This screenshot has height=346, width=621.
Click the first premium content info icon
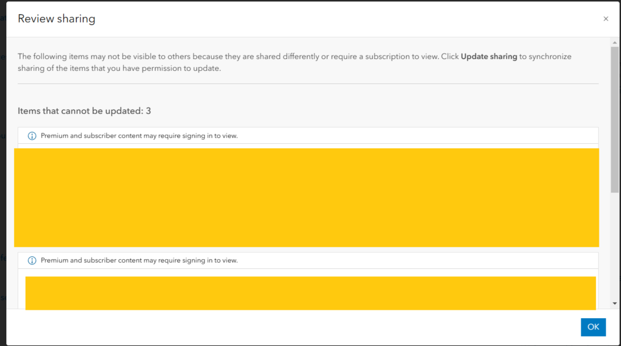32,136
